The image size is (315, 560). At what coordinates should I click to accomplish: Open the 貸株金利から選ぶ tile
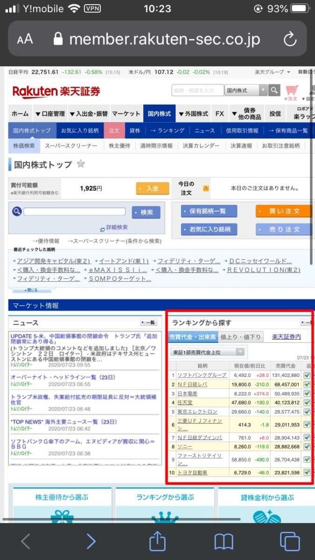pyautogui.click(x=266, y=505)
